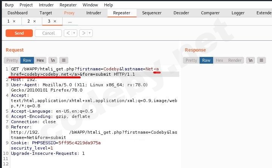Click the Request panel heading
Viewport: 272px width, 168px height.
[15, 50]
